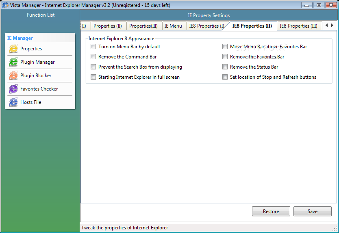
Task: Go to the IE8 Properties (I) tab
Action: [x=206, y=26]
